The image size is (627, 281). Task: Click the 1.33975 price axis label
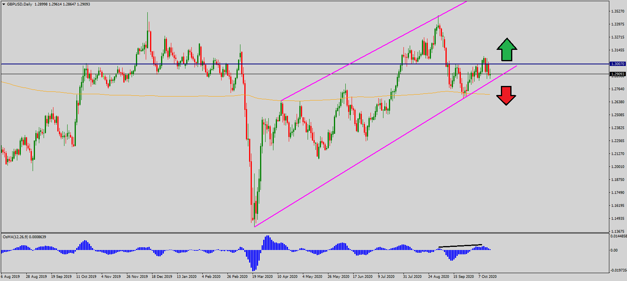click(618, 24)
